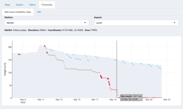Viewport: 183px width, 109px height.
Task: Click the Mar 25 x-axis label
Action: pyautogui.click(x=167, y=100)
